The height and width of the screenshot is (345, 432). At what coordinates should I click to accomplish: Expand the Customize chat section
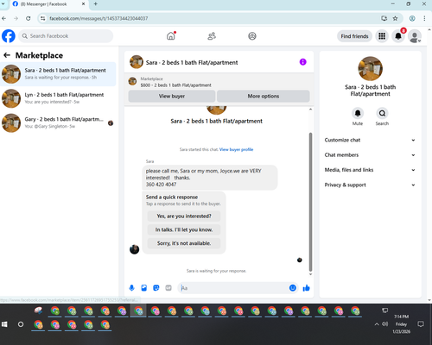[x=370, y=140]
